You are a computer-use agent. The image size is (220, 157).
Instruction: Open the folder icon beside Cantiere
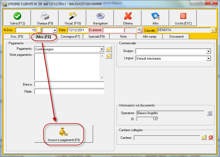pyautogui.click(x=204, y=137)
